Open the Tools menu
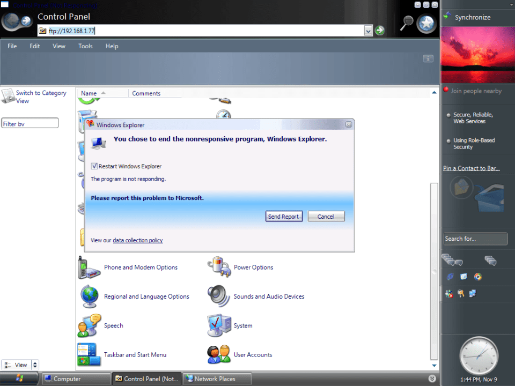Viewport: 515px width, 386px height. pyautogui.click(x=85, y=46)
